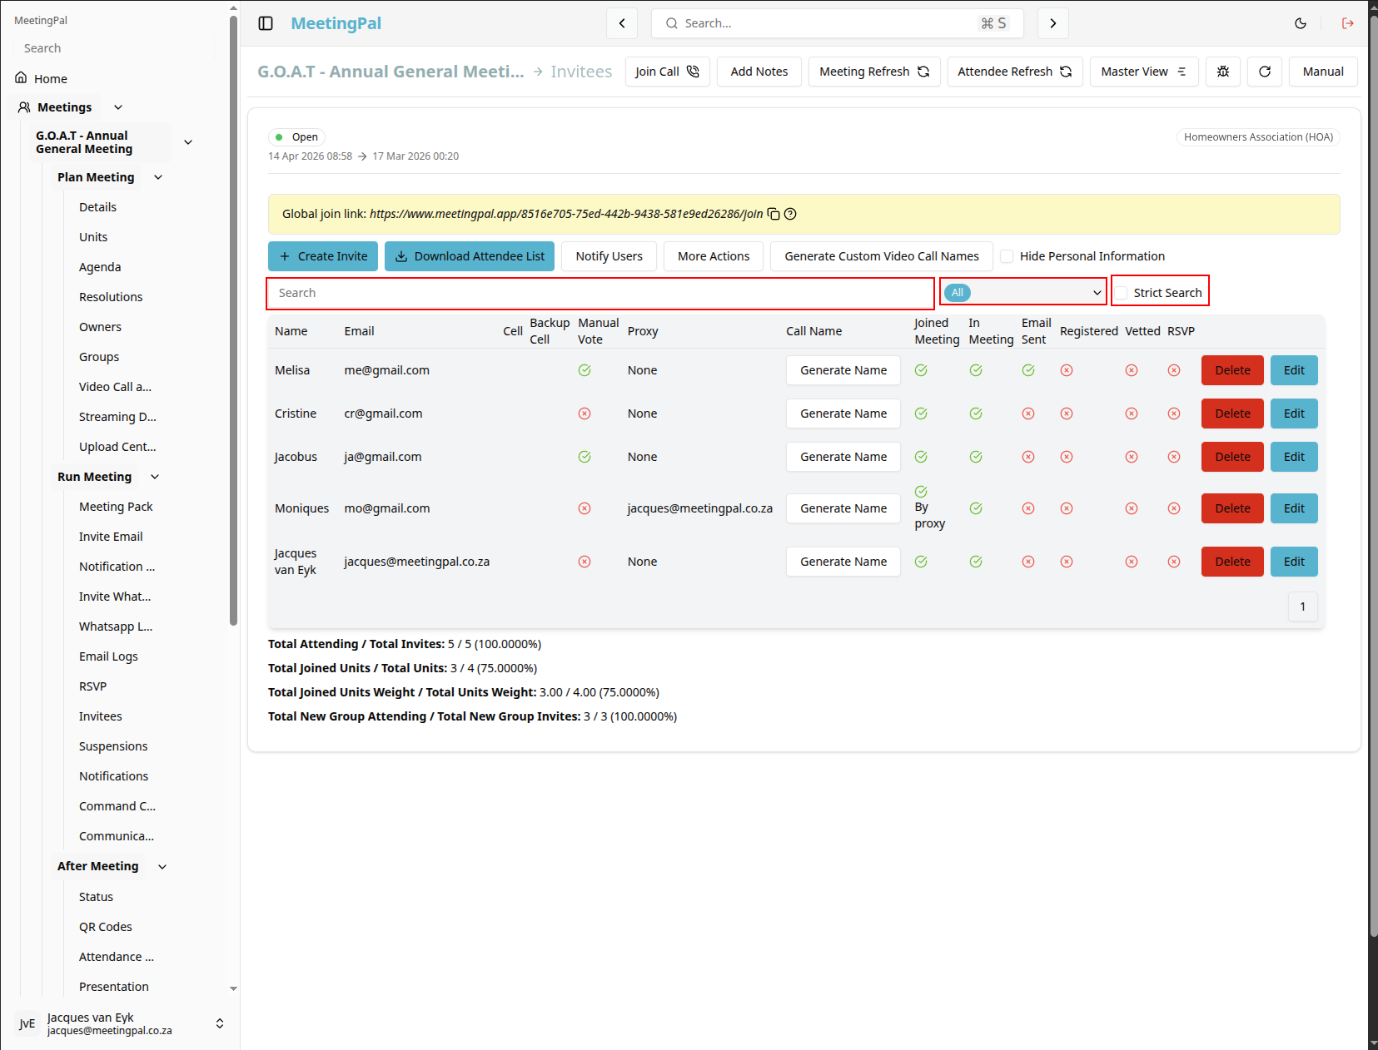Go forward with the right arrow button
This screenshot has width=1378, height=1050.
[x=1053, y=23]
